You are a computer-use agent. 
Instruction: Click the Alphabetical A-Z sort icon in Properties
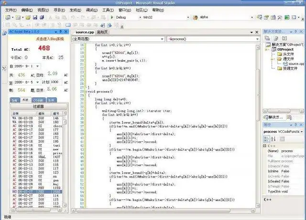click(x=273, y=139)
